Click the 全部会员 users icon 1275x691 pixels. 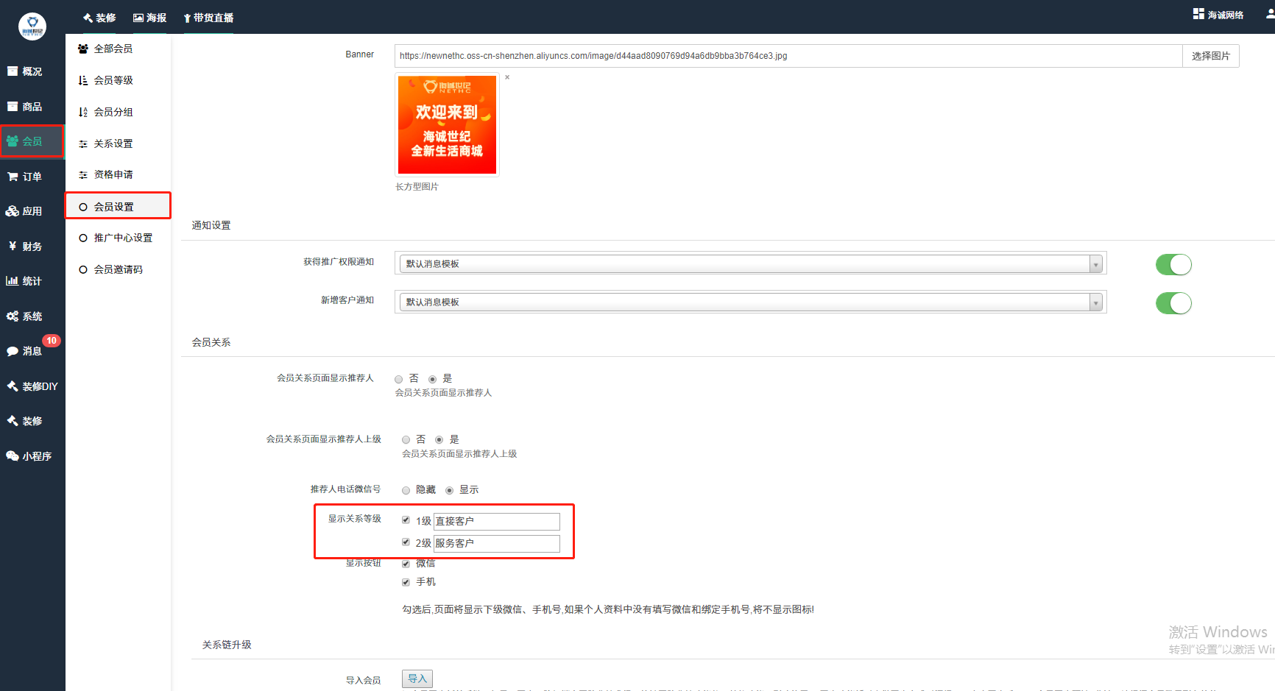[83, 49]
